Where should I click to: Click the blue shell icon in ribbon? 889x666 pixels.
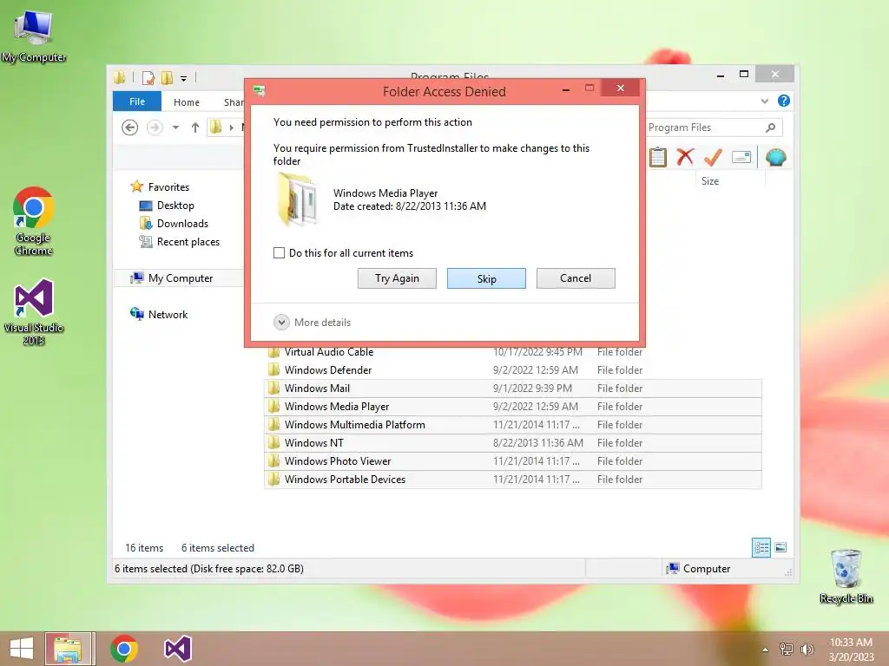click(775, 157)
